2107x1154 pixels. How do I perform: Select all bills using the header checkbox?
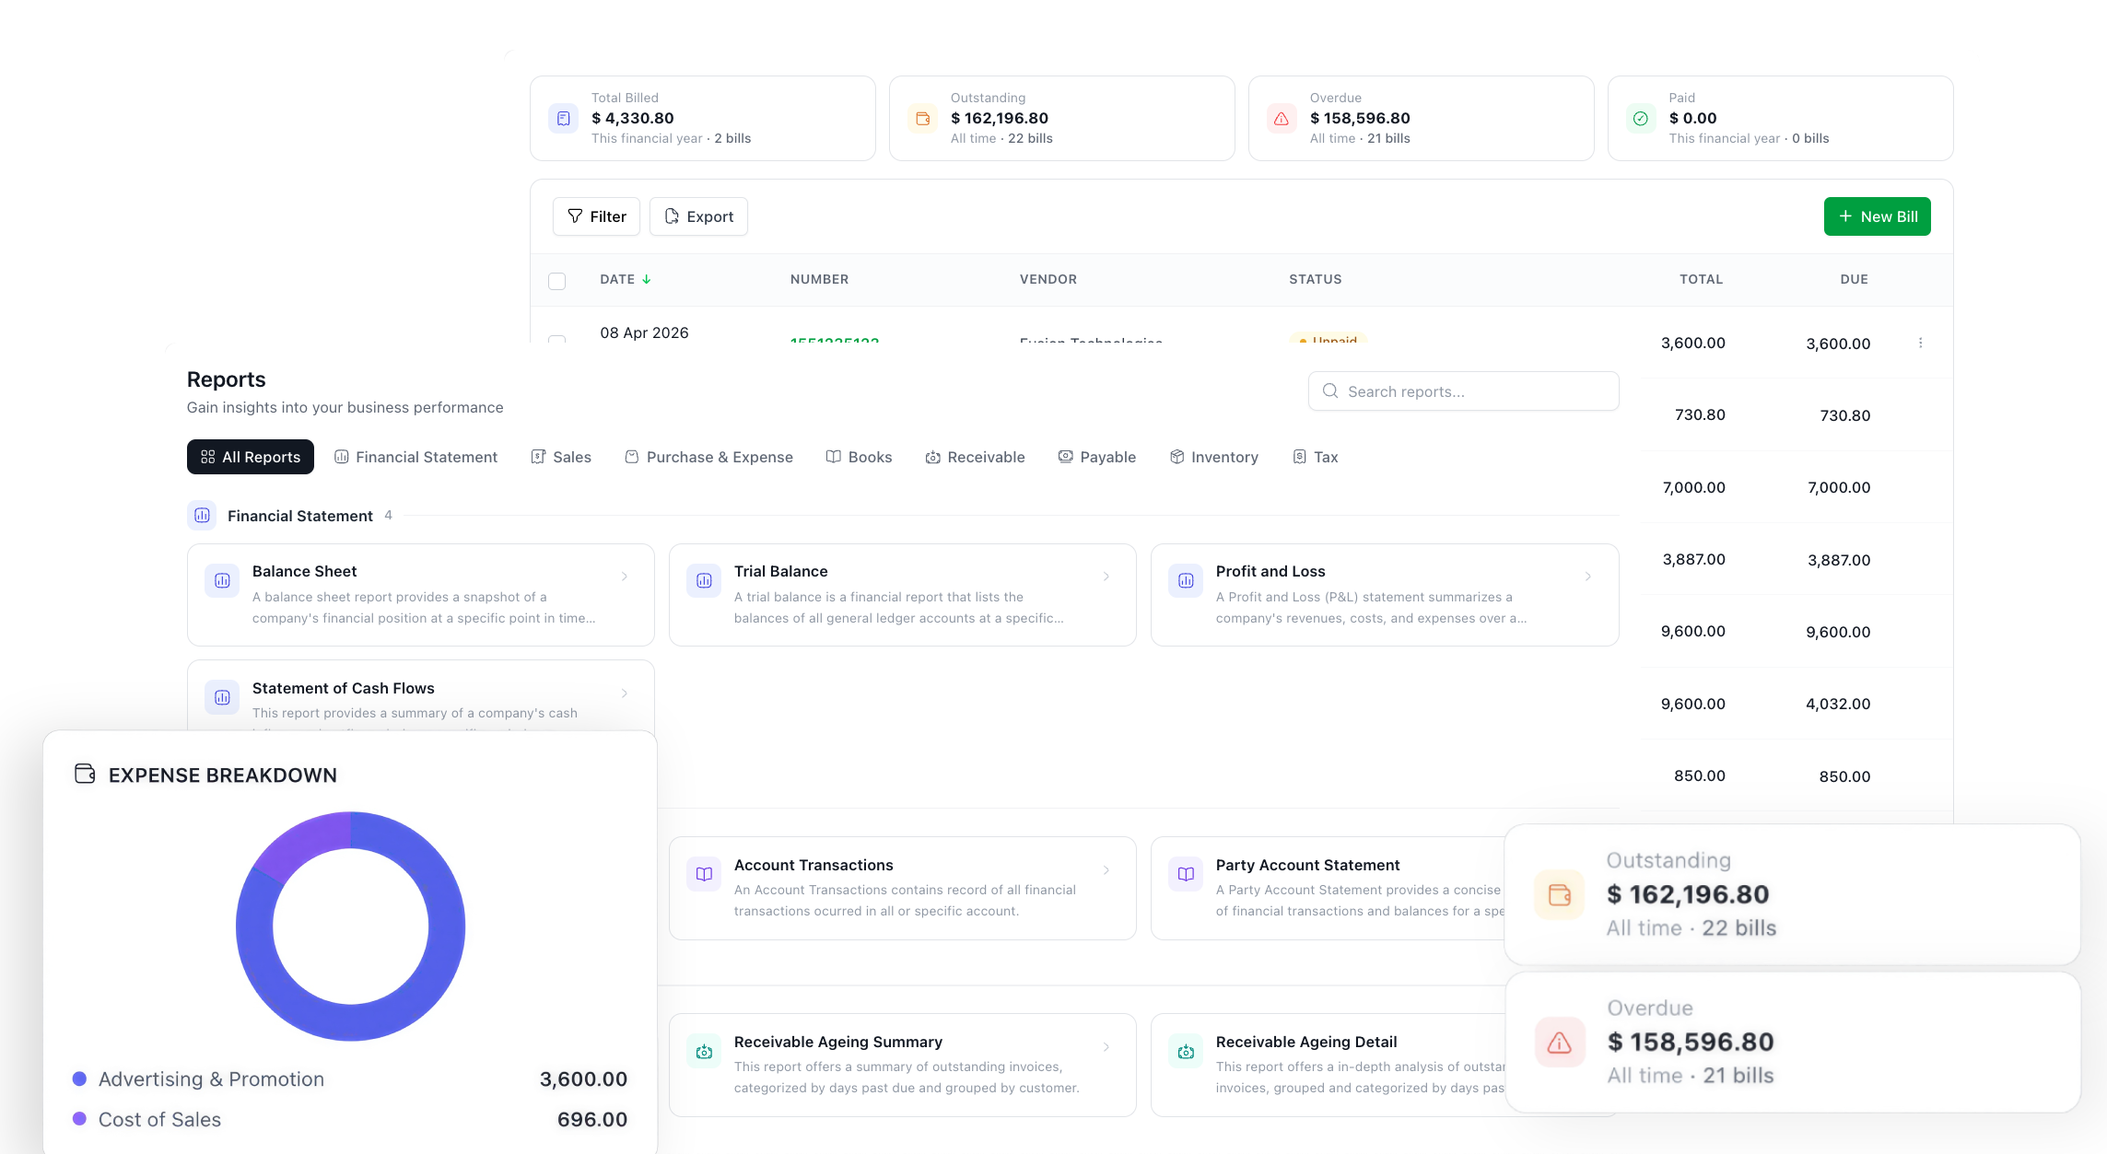pyautogui.click(x=556, y=280)
